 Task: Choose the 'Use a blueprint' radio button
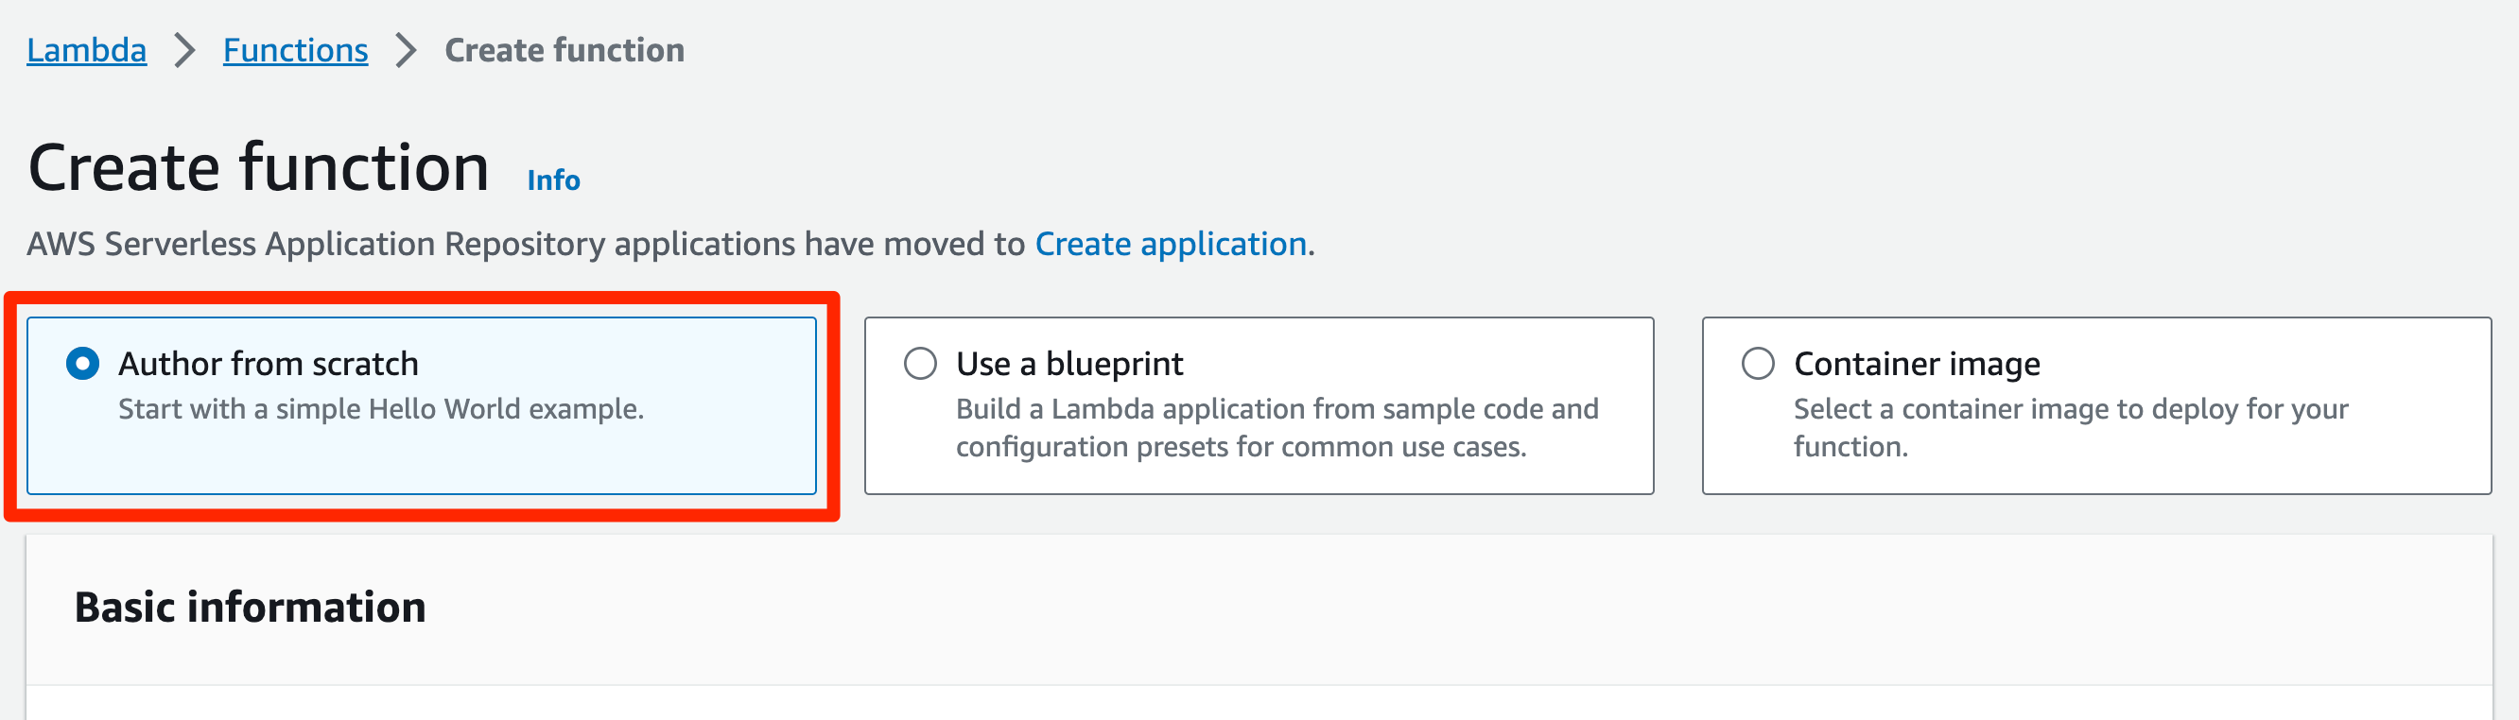tap(920, 365)
